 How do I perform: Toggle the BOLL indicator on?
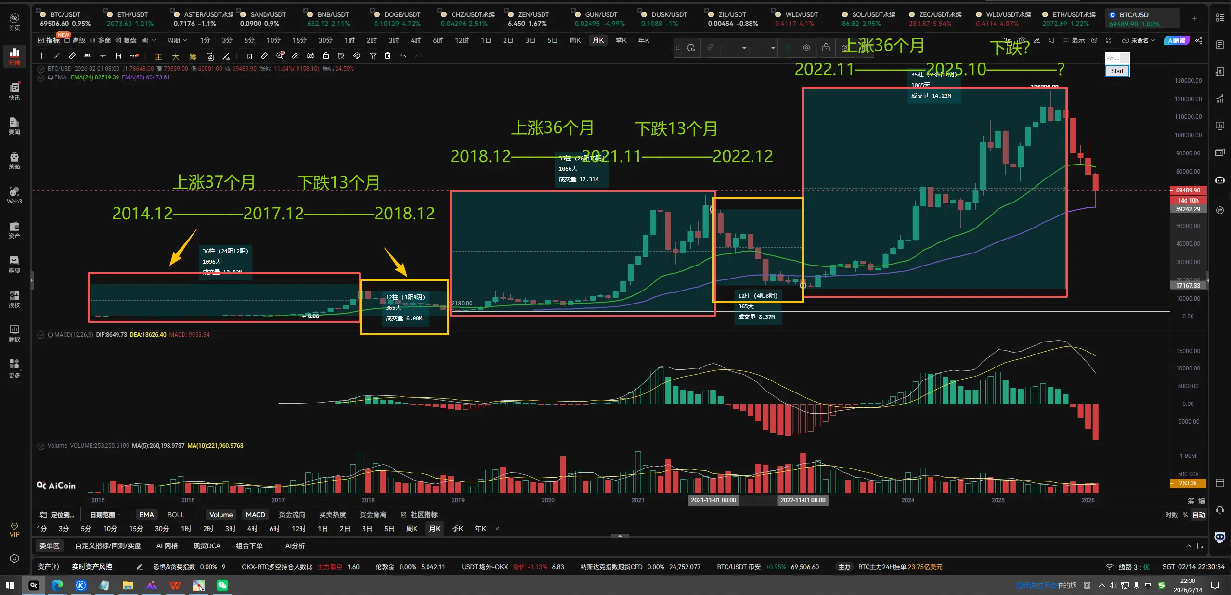tap(176, 515)
